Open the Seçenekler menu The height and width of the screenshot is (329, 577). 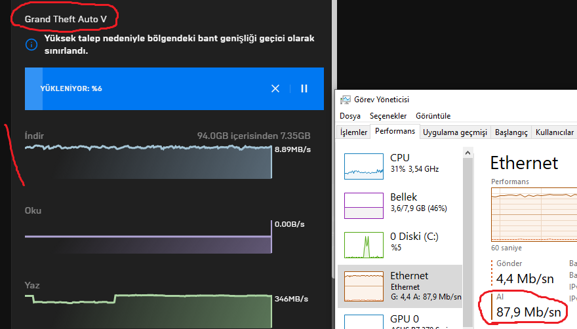pos(388,116)
